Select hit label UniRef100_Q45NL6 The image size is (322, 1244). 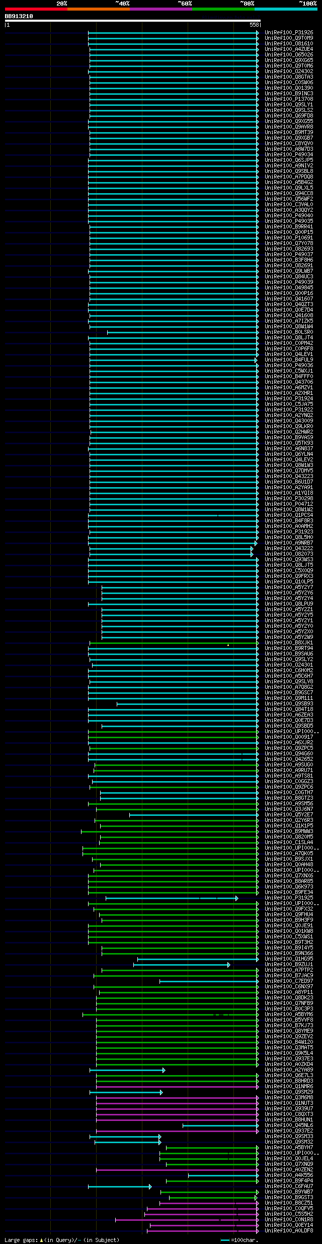tap(289, 1125)
